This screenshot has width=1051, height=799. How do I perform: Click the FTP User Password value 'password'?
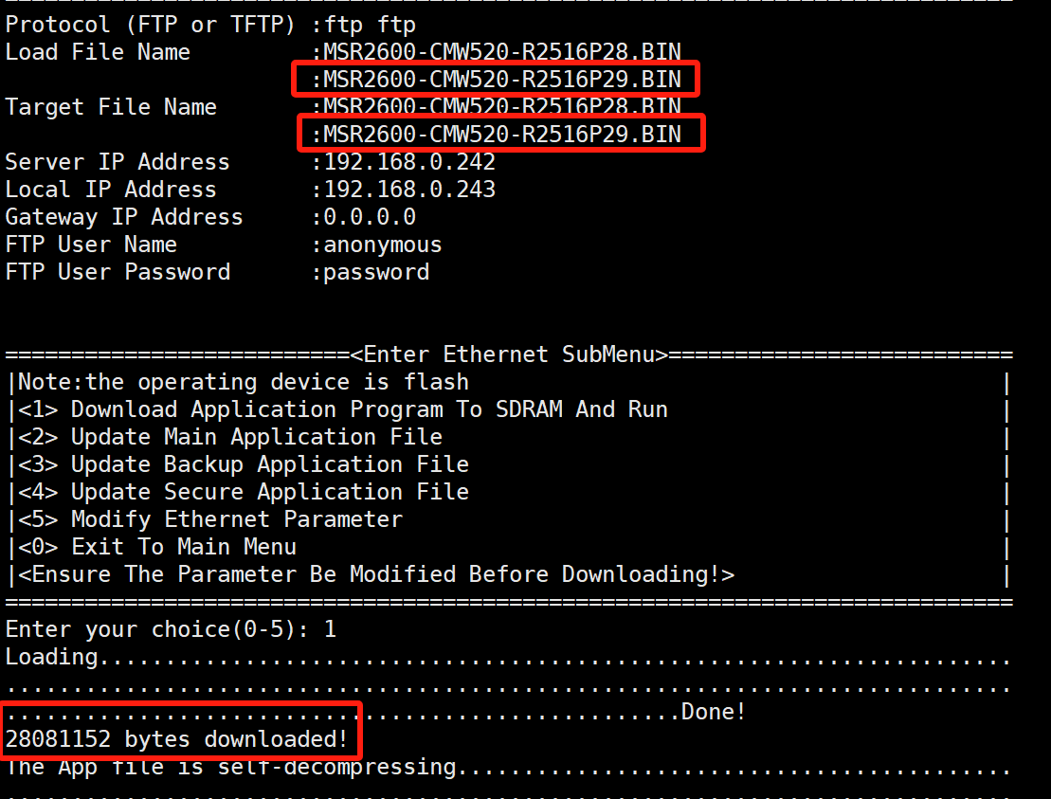tap(376, 272)
